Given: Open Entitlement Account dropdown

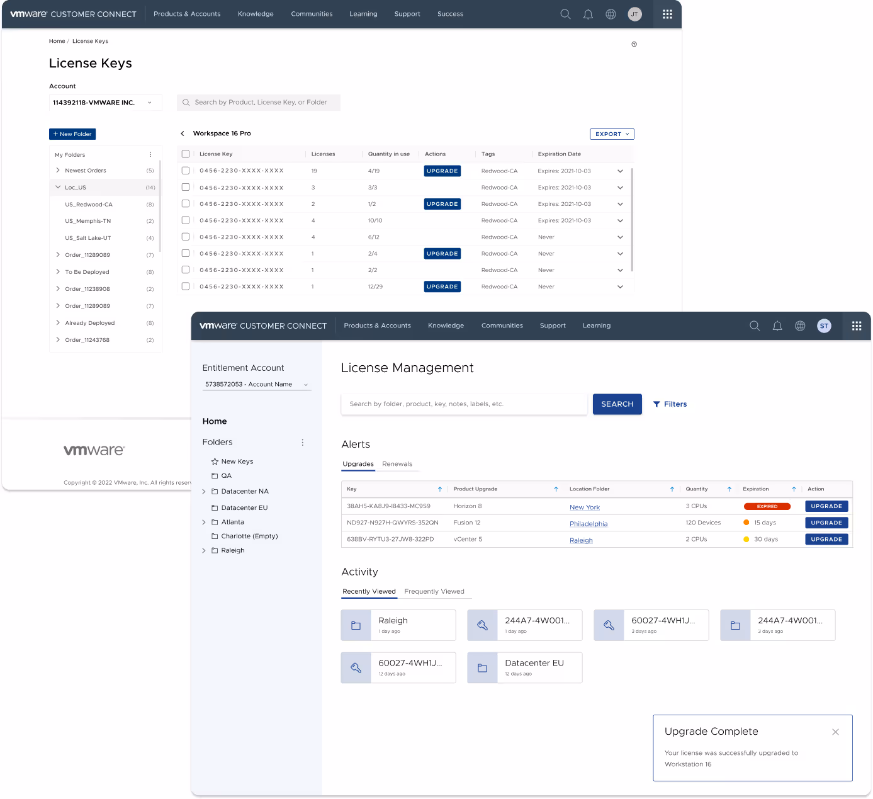Looking at the screenshot, I should coord(257,384).
